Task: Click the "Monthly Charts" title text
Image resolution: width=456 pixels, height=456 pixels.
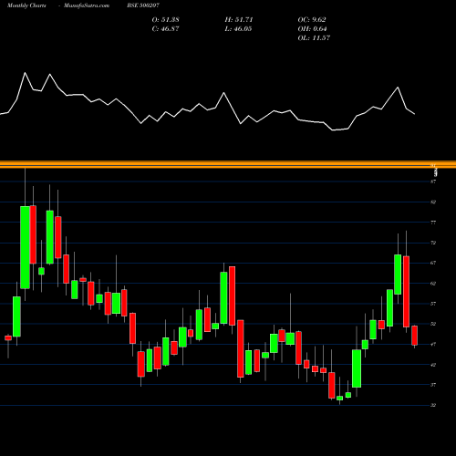Action: [x=26, y=5]
